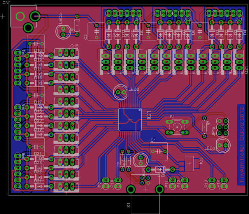Click the origin crosshair marker
This screenshot has width=249, height=214.
pyautogui.click(x=3, y=16)
